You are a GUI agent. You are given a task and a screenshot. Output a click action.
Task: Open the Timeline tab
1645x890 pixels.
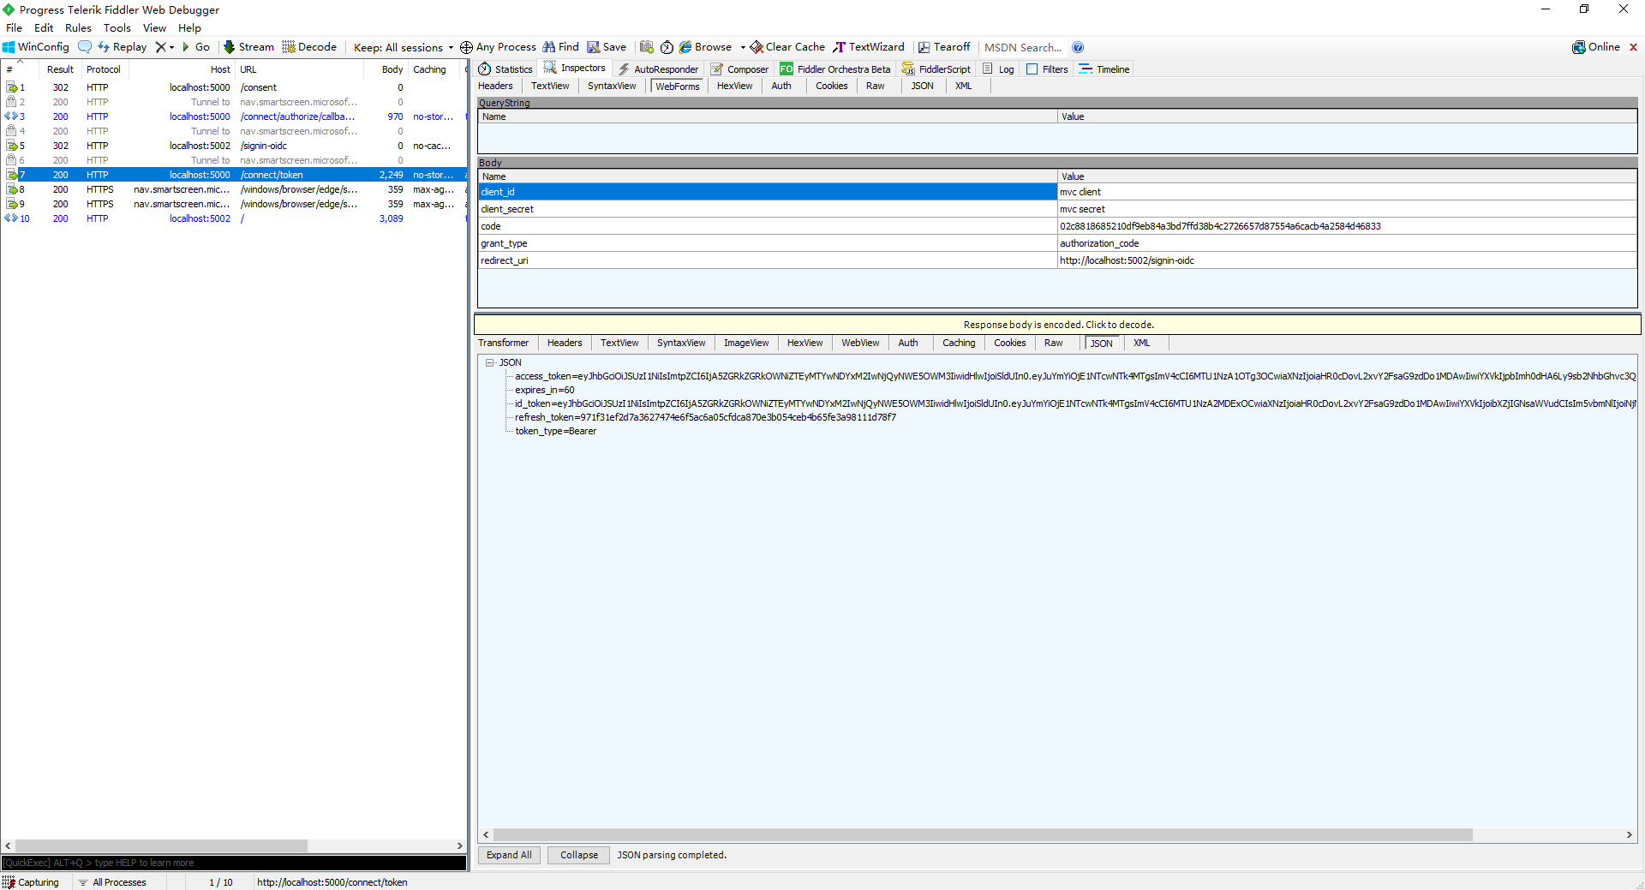(x=1104, y=69)
